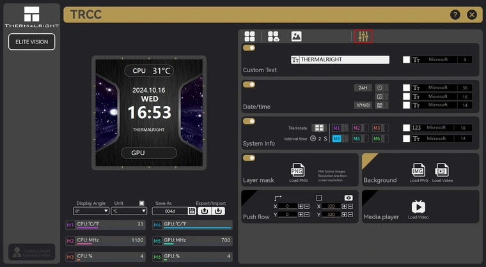Image resolution: width=486 pixels, height=267 pixels.
Task: Click the ELITE VISION button
Action: coord(31,42)
